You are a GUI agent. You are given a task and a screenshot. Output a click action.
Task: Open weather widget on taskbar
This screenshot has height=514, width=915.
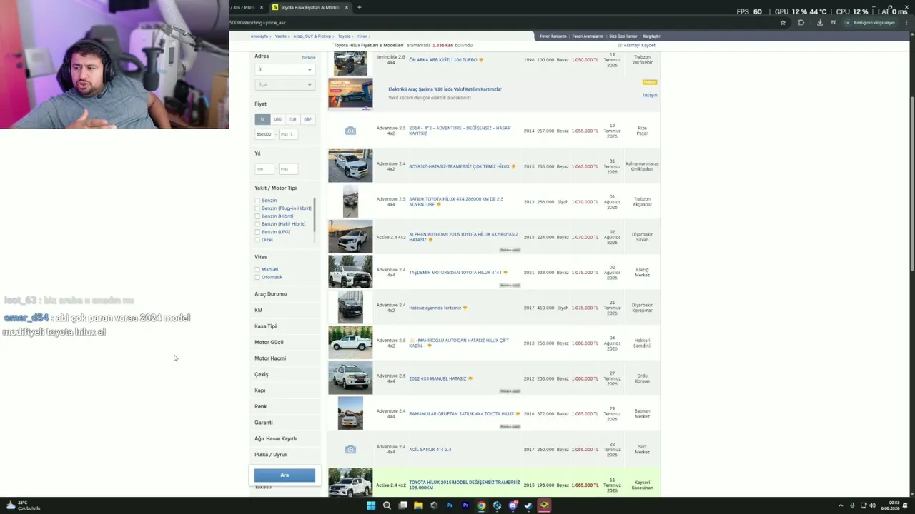coord(23,505)
